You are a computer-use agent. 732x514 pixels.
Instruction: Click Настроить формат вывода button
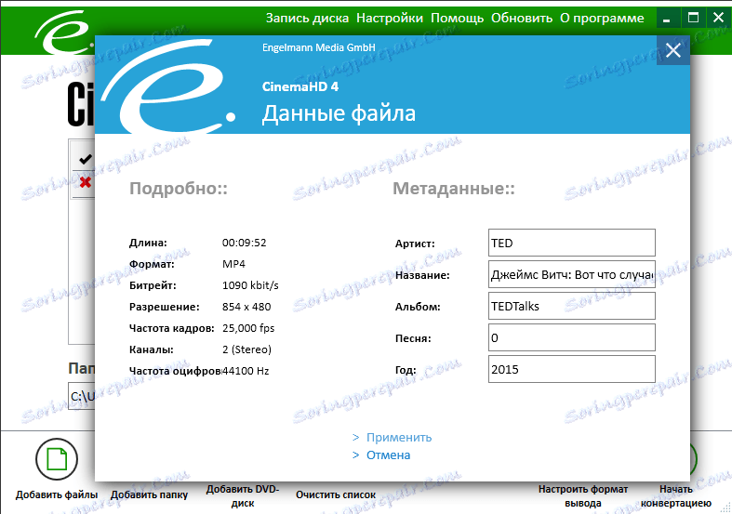[x=582, y=496]
